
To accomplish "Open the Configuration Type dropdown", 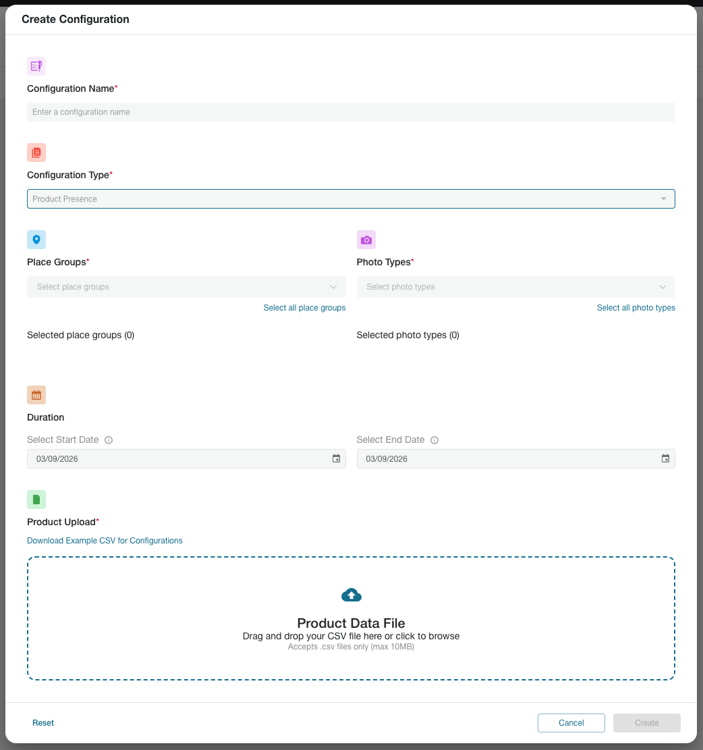I will point(351,199).
